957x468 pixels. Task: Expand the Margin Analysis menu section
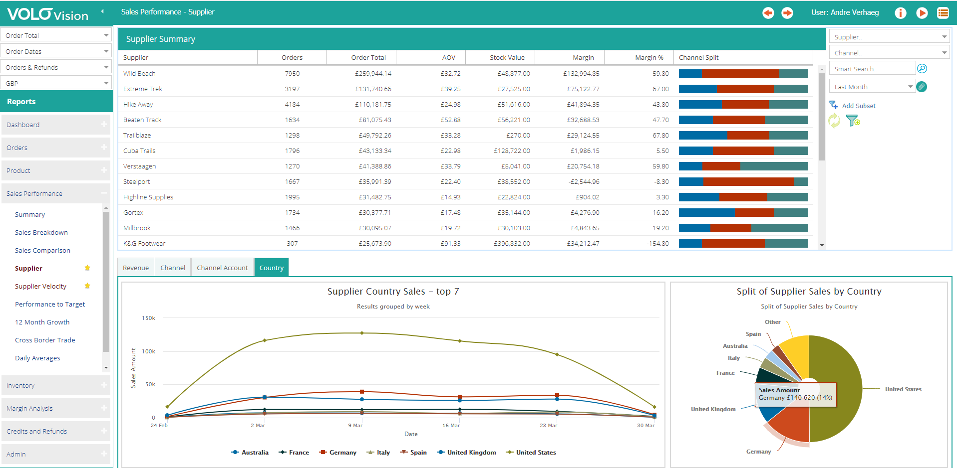pyautogui.click(x=56, y=408)
